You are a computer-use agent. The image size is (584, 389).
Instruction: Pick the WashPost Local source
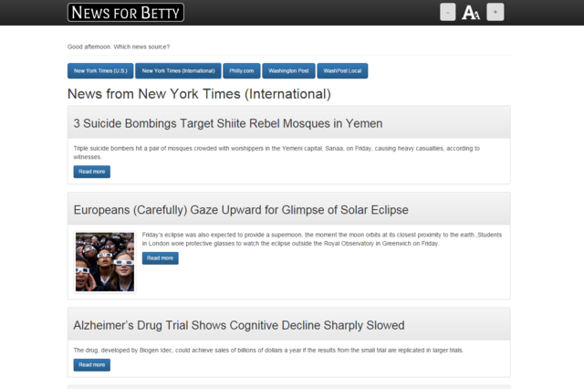342,71
